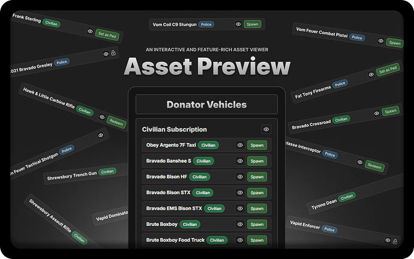The image size is (414, 259).
Task: Toggle preview eye for Bravado Banshee S
Action: (x=240, y=161)
